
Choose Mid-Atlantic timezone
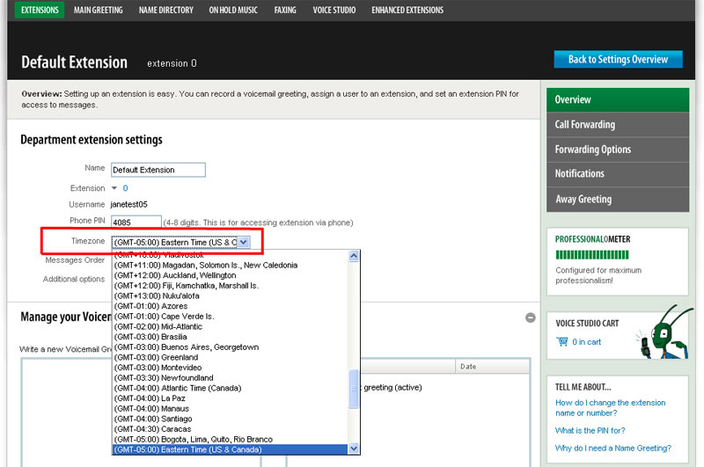[230, 326]
